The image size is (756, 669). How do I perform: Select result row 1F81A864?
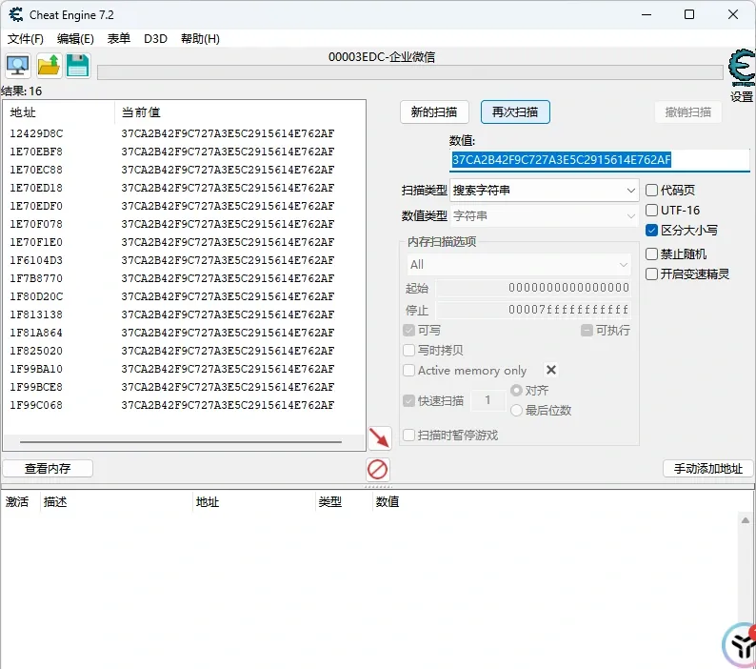(184, 333)
